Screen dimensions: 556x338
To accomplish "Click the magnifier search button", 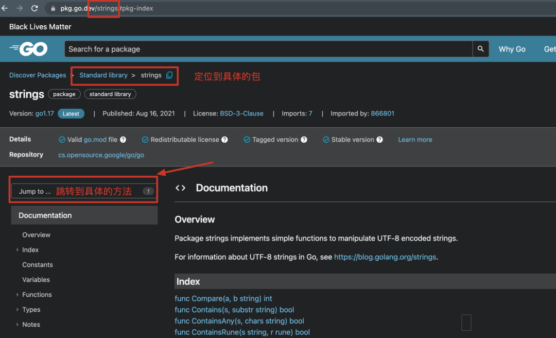I will coord(480,48).
